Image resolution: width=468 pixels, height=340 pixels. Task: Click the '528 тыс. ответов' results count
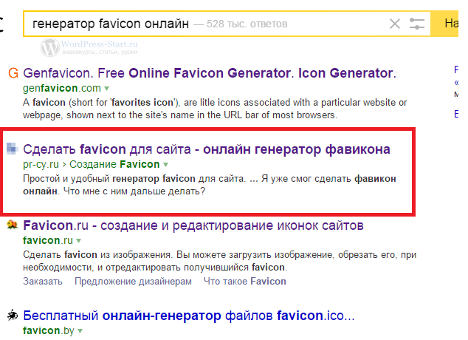(247, 24)
